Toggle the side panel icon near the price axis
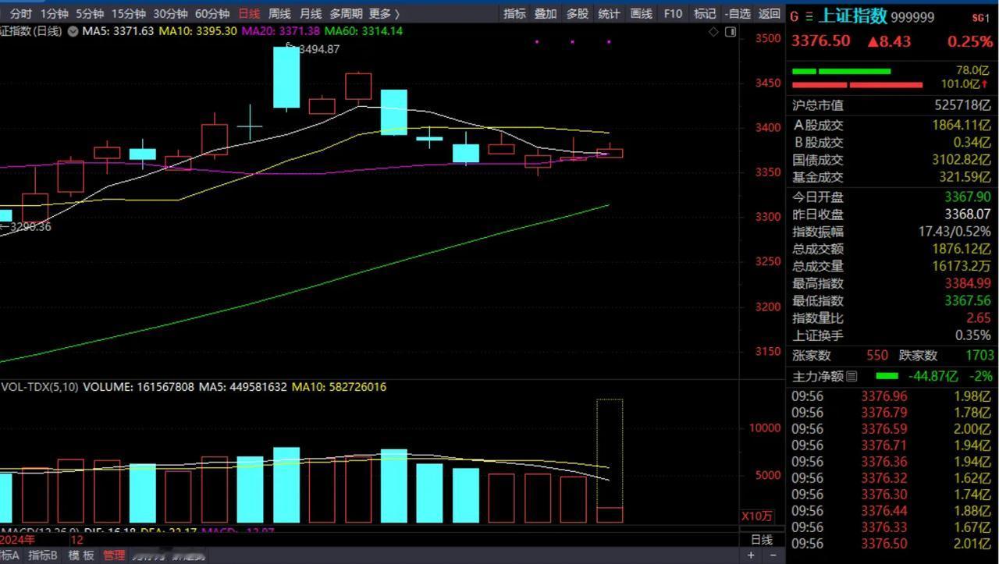This screenshot has width=999, height=564. [x=730, y=31]
